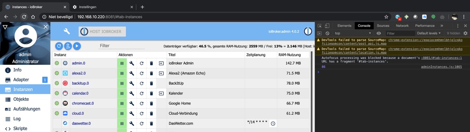The height and width of the screenshot is (132, 470).
Task: Pause the chromecast.0 instance
Action: pyautogui.click(x=122, y=103)
